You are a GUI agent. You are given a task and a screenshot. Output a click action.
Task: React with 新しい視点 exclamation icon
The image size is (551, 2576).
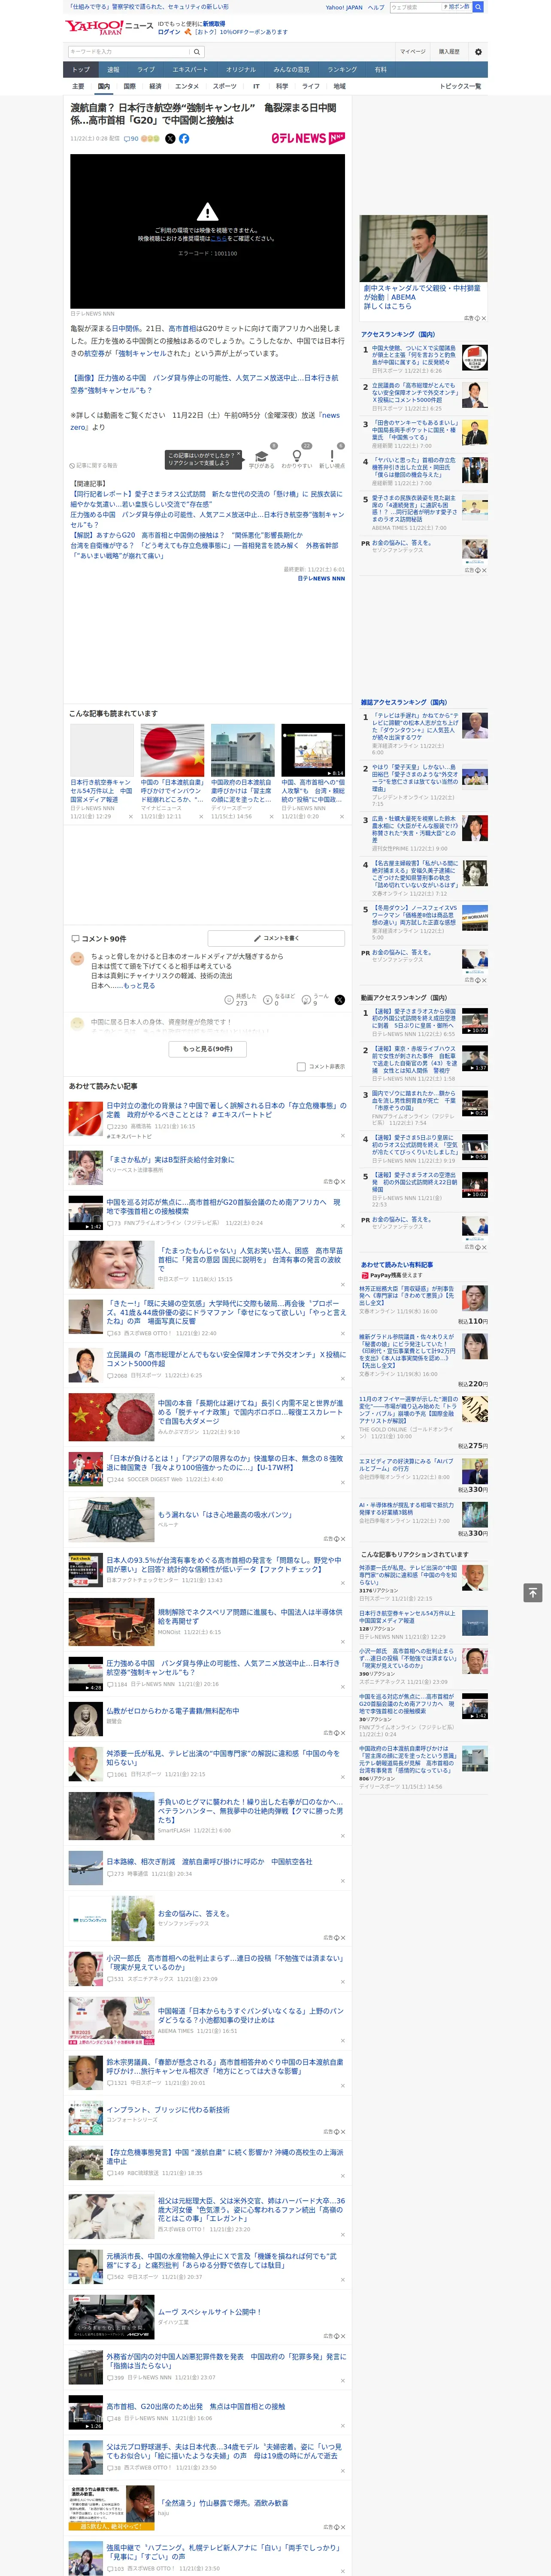(x=332, y=455)
